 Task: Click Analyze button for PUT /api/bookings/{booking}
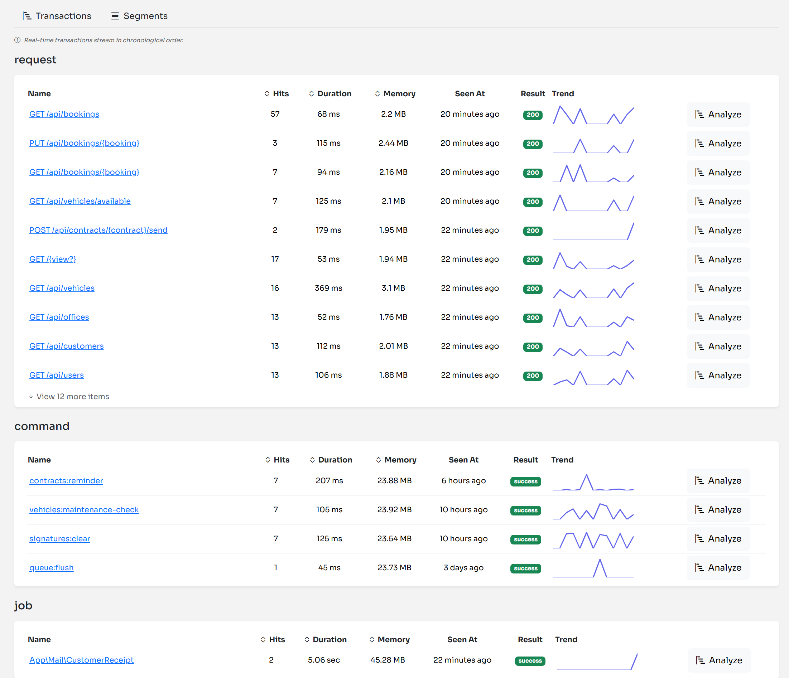[x=718, y=144]
